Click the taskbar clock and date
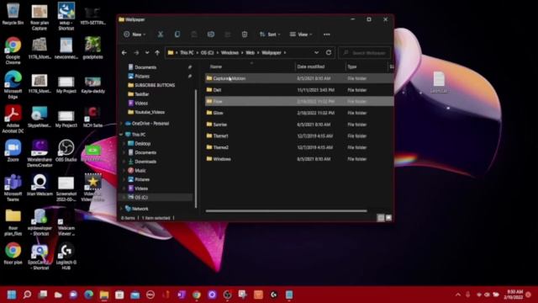Viewport: 538px width, 303px height. click(514, 295)
